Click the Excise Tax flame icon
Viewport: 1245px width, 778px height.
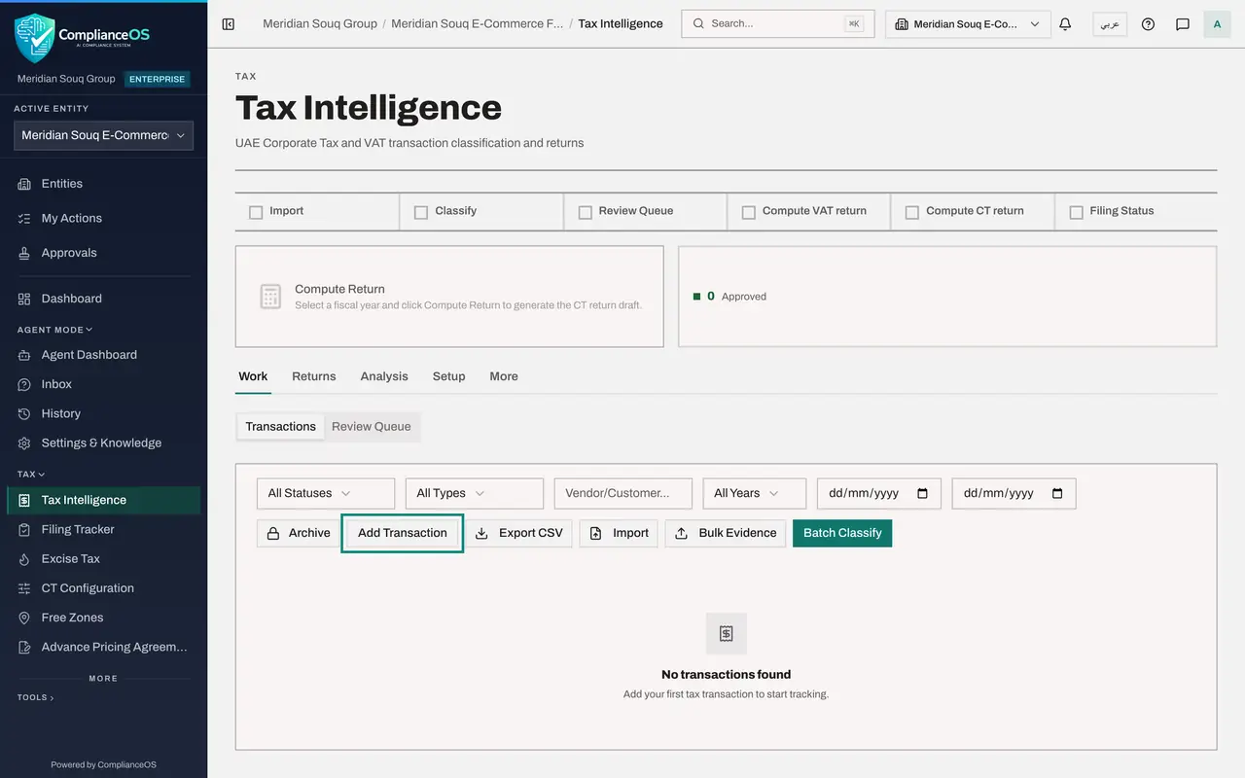click(24, 559)
